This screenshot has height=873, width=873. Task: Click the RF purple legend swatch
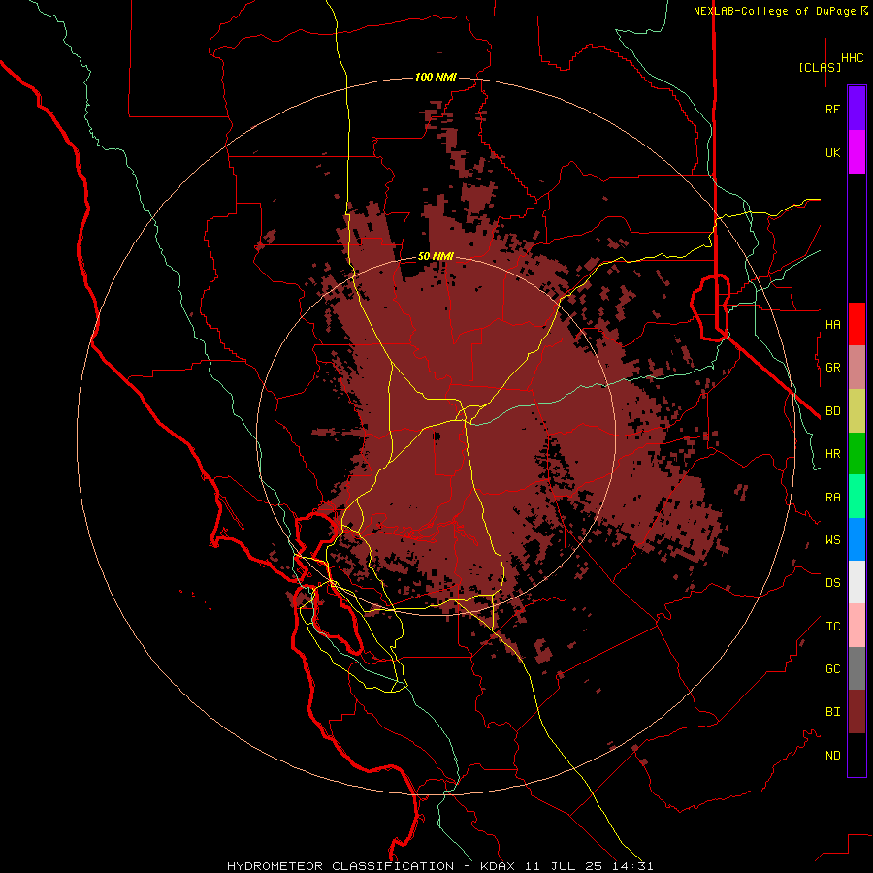point(857,109)
